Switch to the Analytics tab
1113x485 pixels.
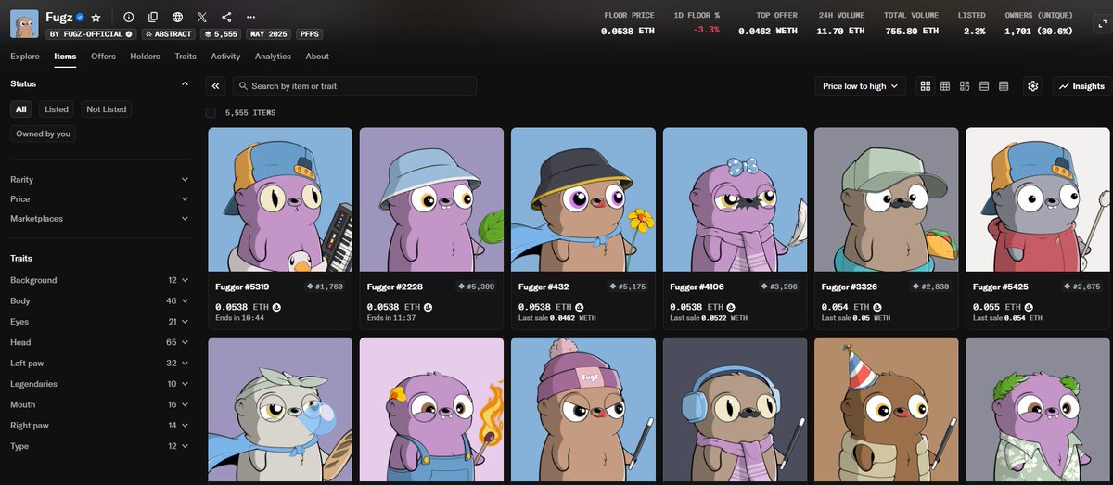tap(273, 57)
